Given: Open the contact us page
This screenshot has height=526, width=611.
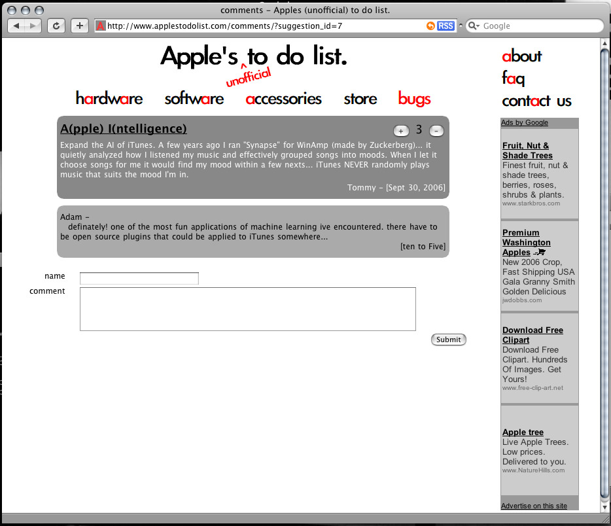Looking at the screenshot, I should 536,101.
